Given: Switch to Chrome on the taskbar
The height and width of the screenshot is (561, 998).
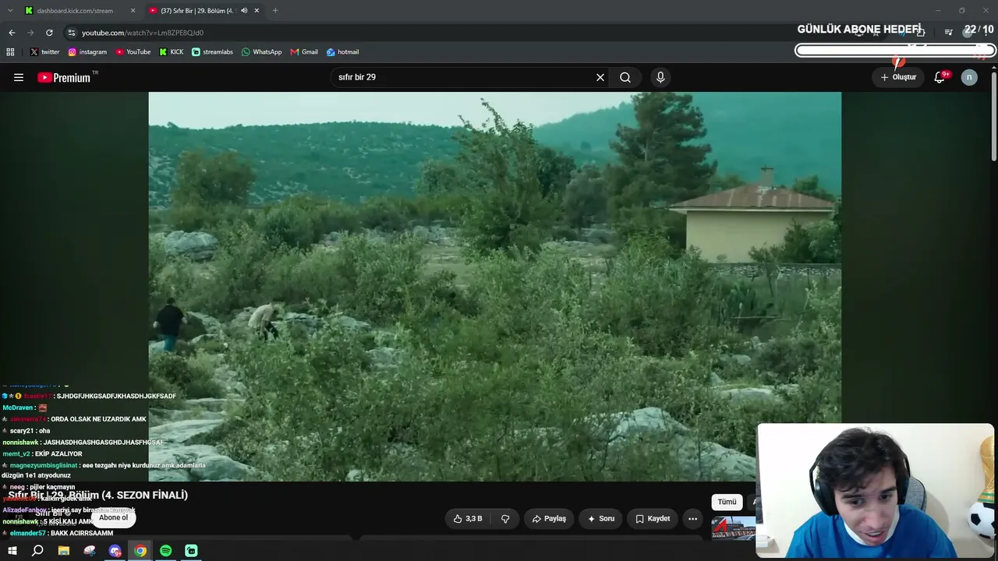Looking at the screenshot, I should pos(140,551).
